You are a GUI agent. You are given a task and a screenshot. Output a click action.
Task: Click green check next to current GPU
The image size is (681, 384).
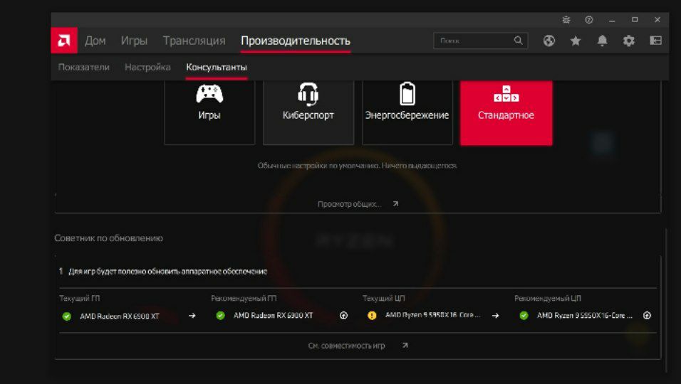click(x=66, y=316)
